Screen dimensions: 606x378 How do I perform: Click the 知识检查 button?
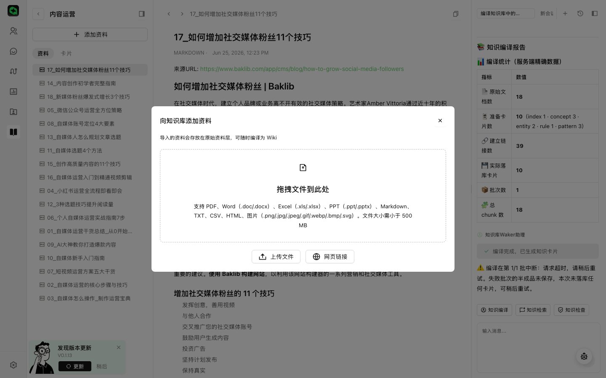point(571,310)
